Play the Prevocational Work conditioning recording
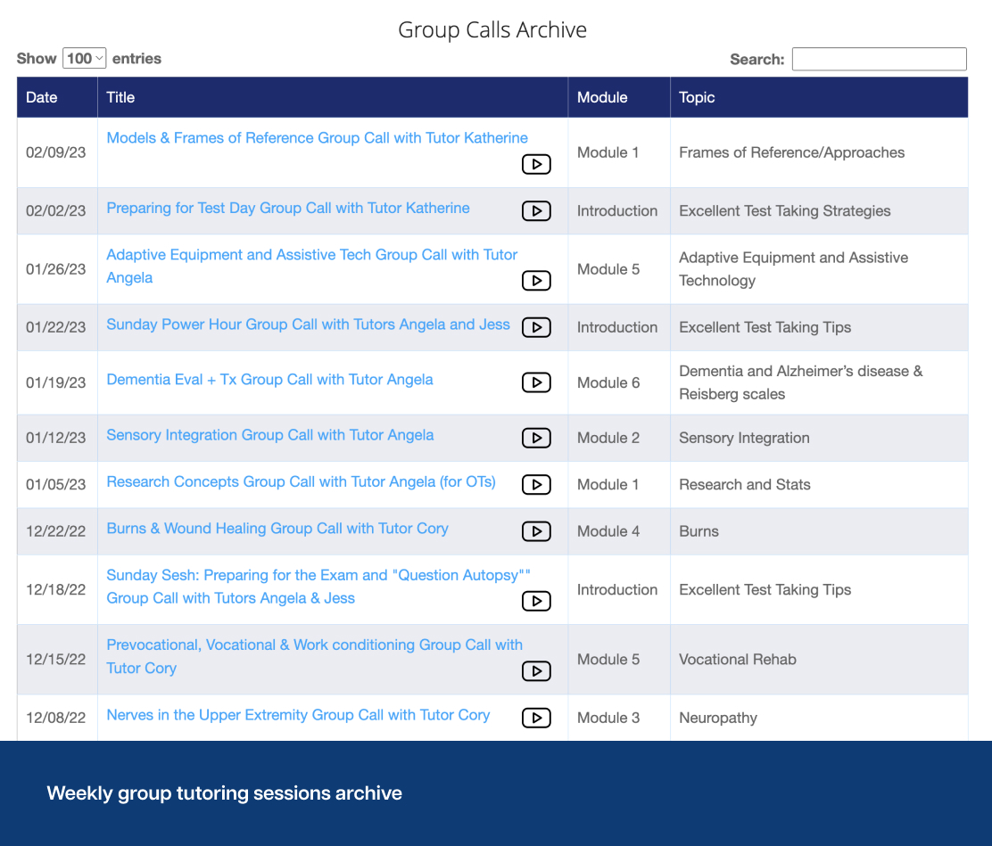992x846 pixels. 536,671
